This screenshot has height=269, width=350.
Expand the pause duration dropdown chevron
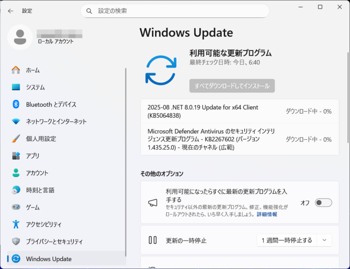[x=324, y=240]
